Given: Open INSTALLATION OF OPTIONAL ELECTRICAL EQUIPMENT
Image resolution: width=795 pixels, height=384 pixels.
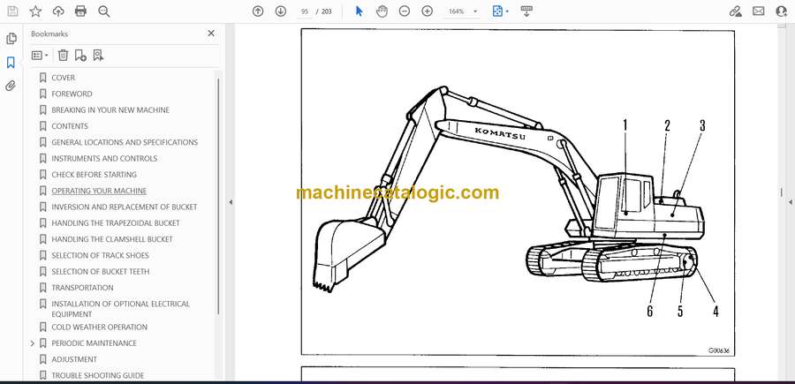Looking at the screenshot, I should click(121, 309).
